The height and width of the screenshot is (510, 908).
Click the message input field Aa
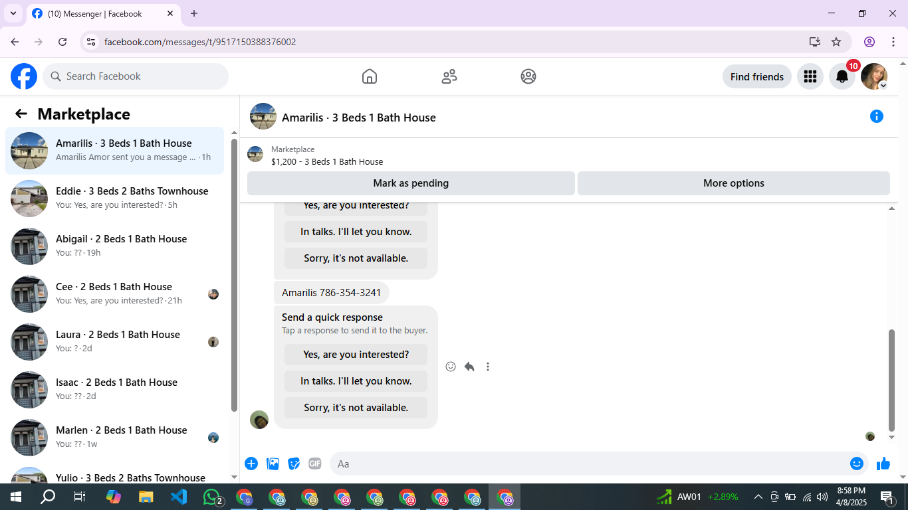point(589,464)
